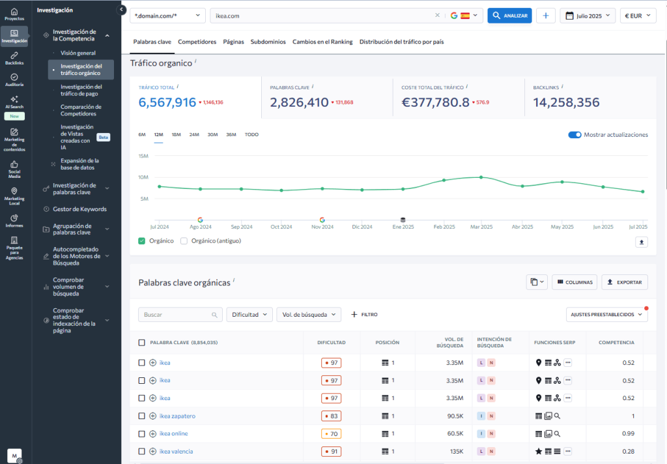Screen dimensions: 667x464
Task: Select 6M chart time range
Action: 142,134
